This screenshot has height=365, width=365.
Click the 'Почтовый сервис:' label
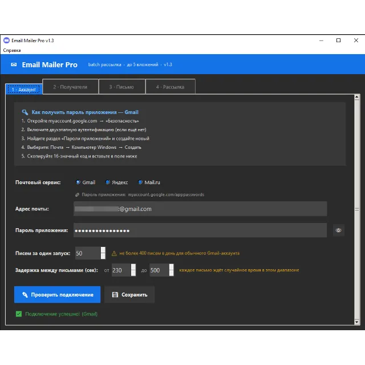point(38,182)
